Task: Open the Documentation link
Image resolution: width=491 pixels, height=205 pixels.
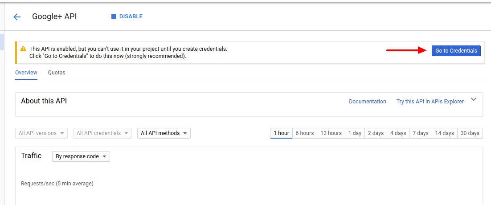Action: (x=367, y=102)
